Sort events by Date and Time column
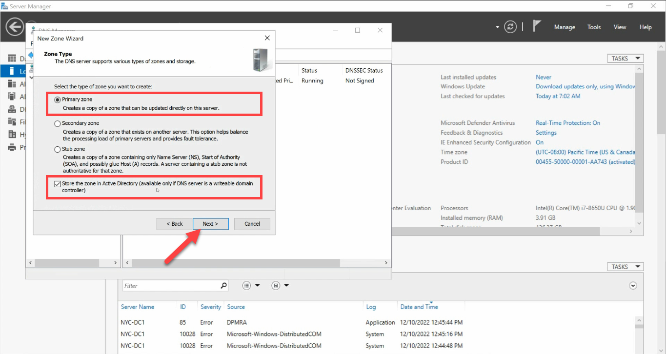Viewport: 666px width, 354px height. pos(419,307)
